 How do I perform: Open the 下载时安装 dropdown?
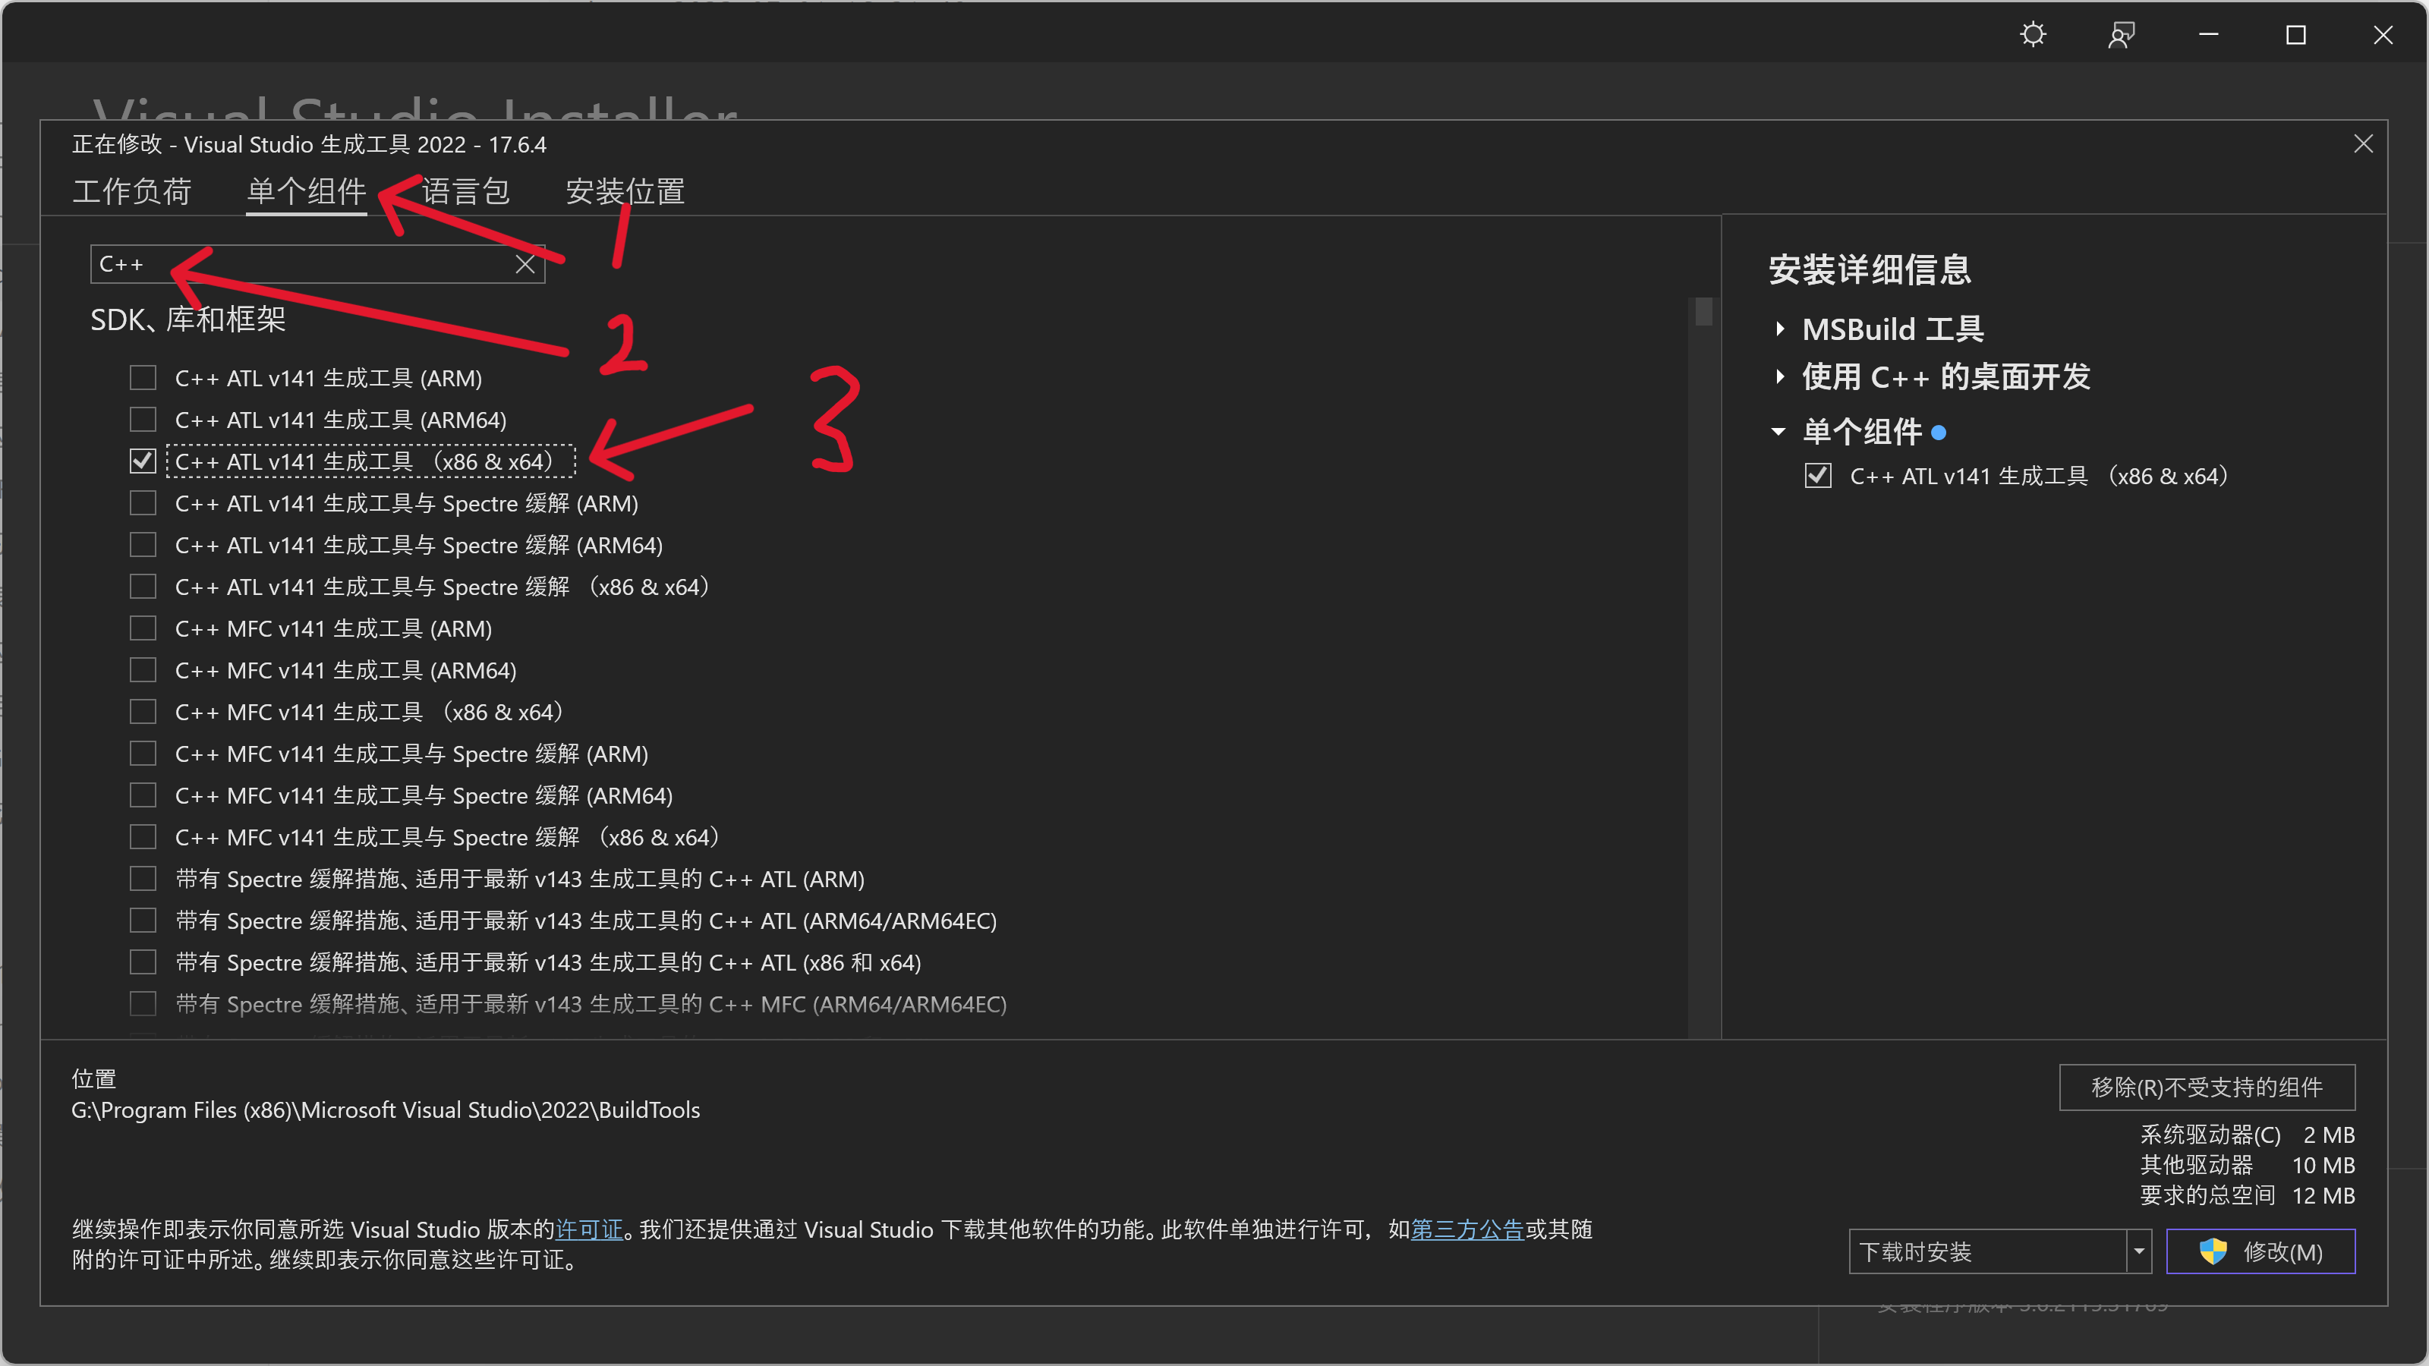2138,1252
